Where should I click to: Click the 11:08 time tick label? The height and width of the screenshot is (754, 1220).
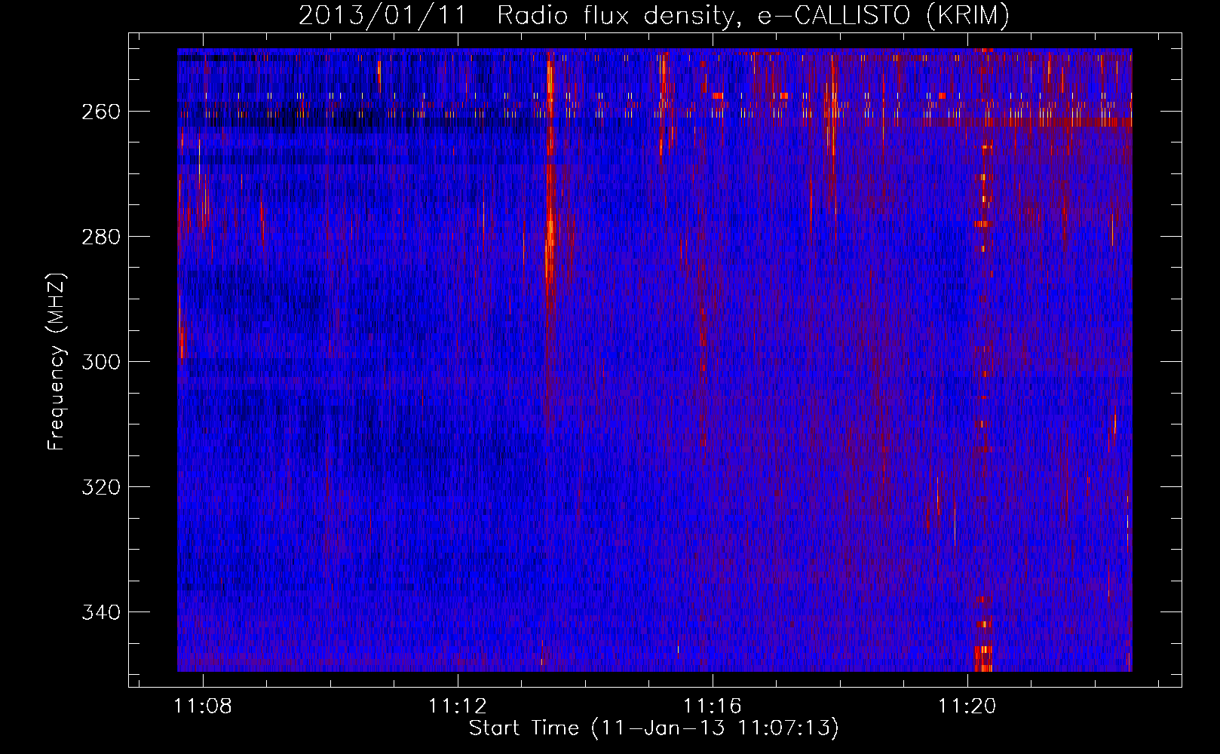[x=203, y=706]
